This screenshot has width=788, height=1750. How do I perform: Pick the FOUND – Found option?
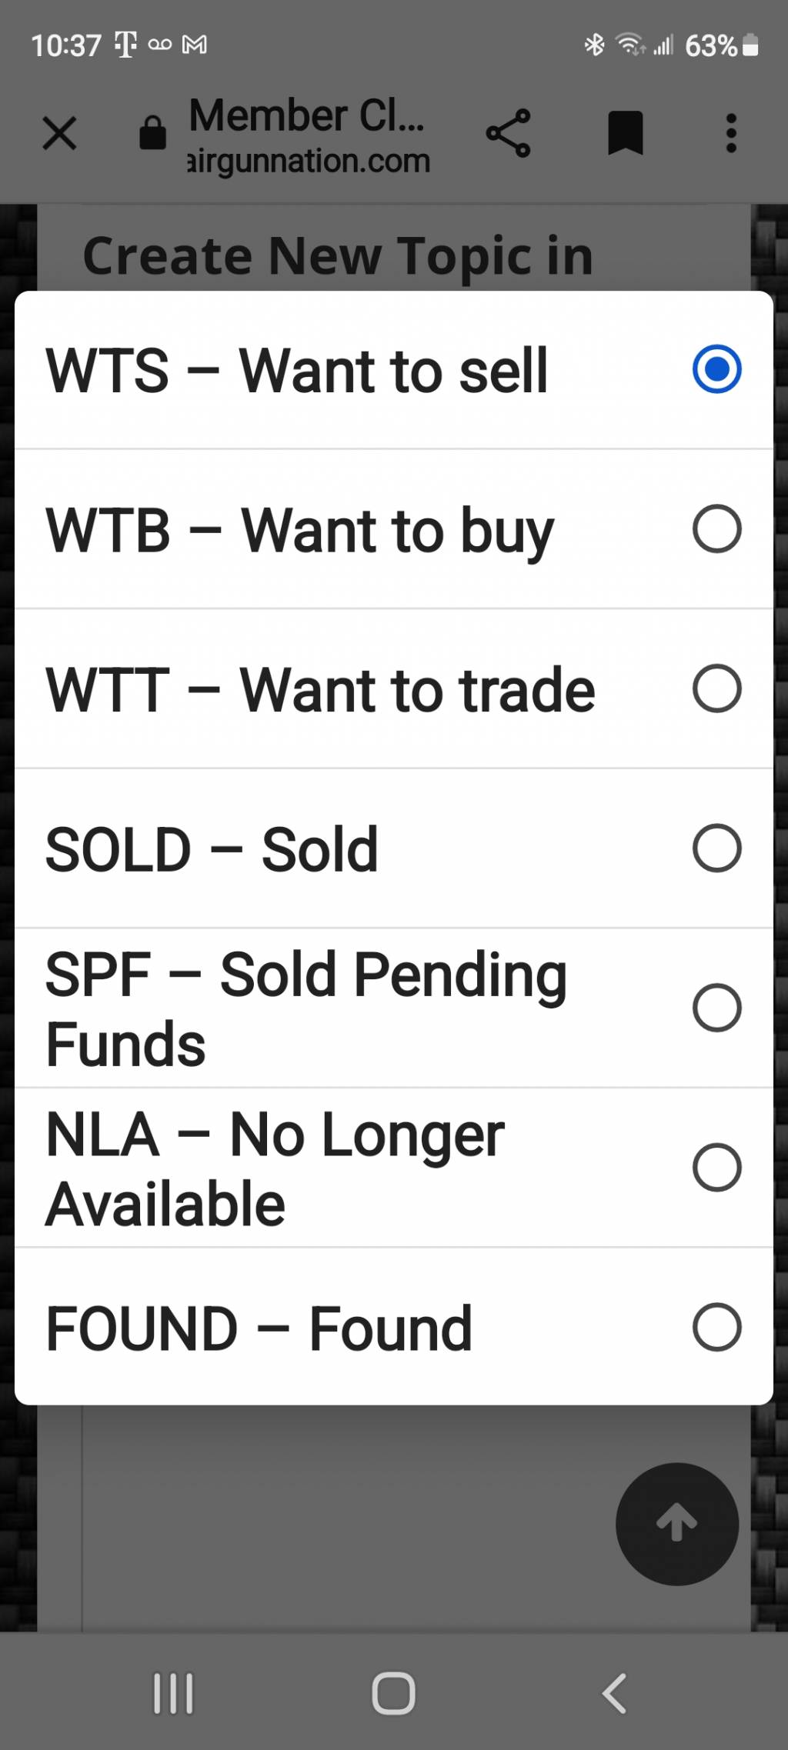[394, 1328]
